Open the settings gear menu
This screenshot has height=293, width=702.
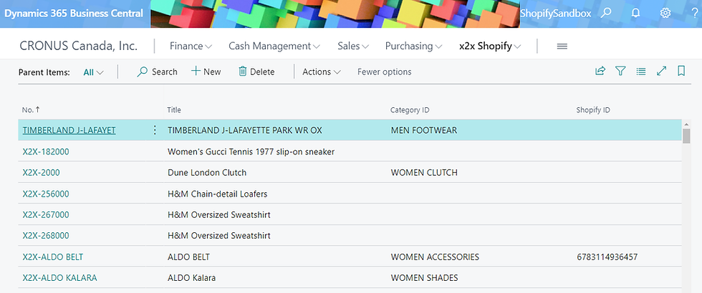pos(665,13)
